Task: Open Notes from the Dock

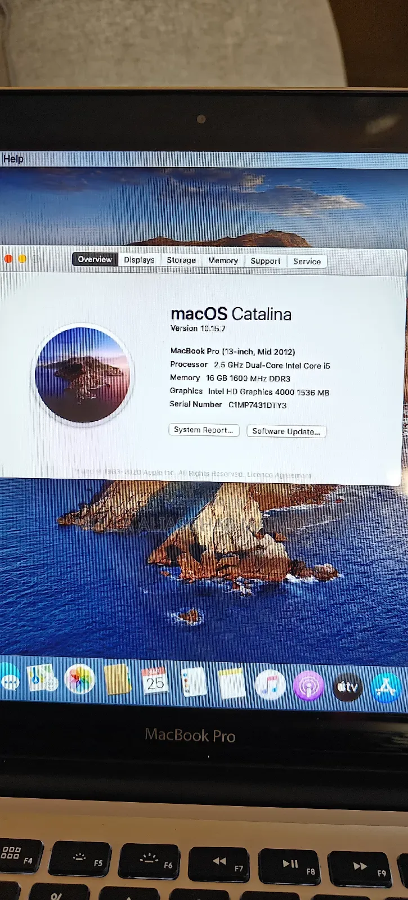Action: pyautogui.click(x=231, y=684)
